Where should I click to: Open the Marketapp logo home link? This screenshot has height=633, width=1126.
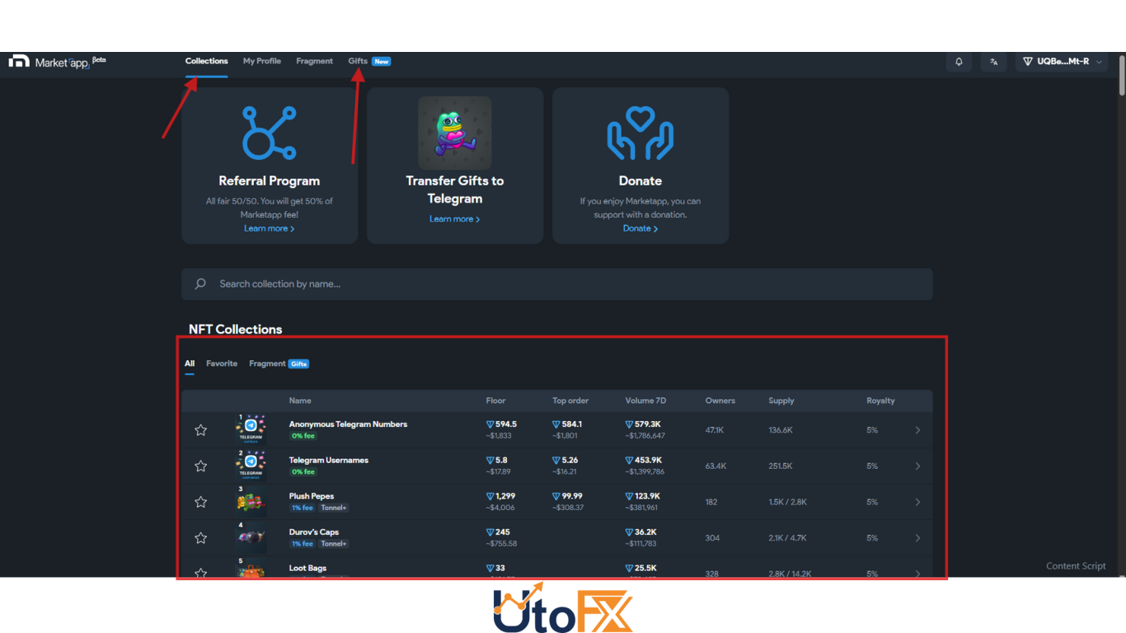[57, 62]
